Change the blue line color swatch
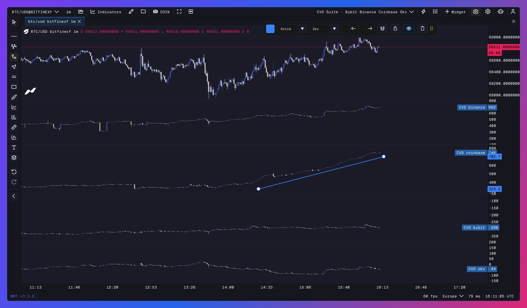The width and height of the screenshot is (527, 308). click(x=270, y=29)
